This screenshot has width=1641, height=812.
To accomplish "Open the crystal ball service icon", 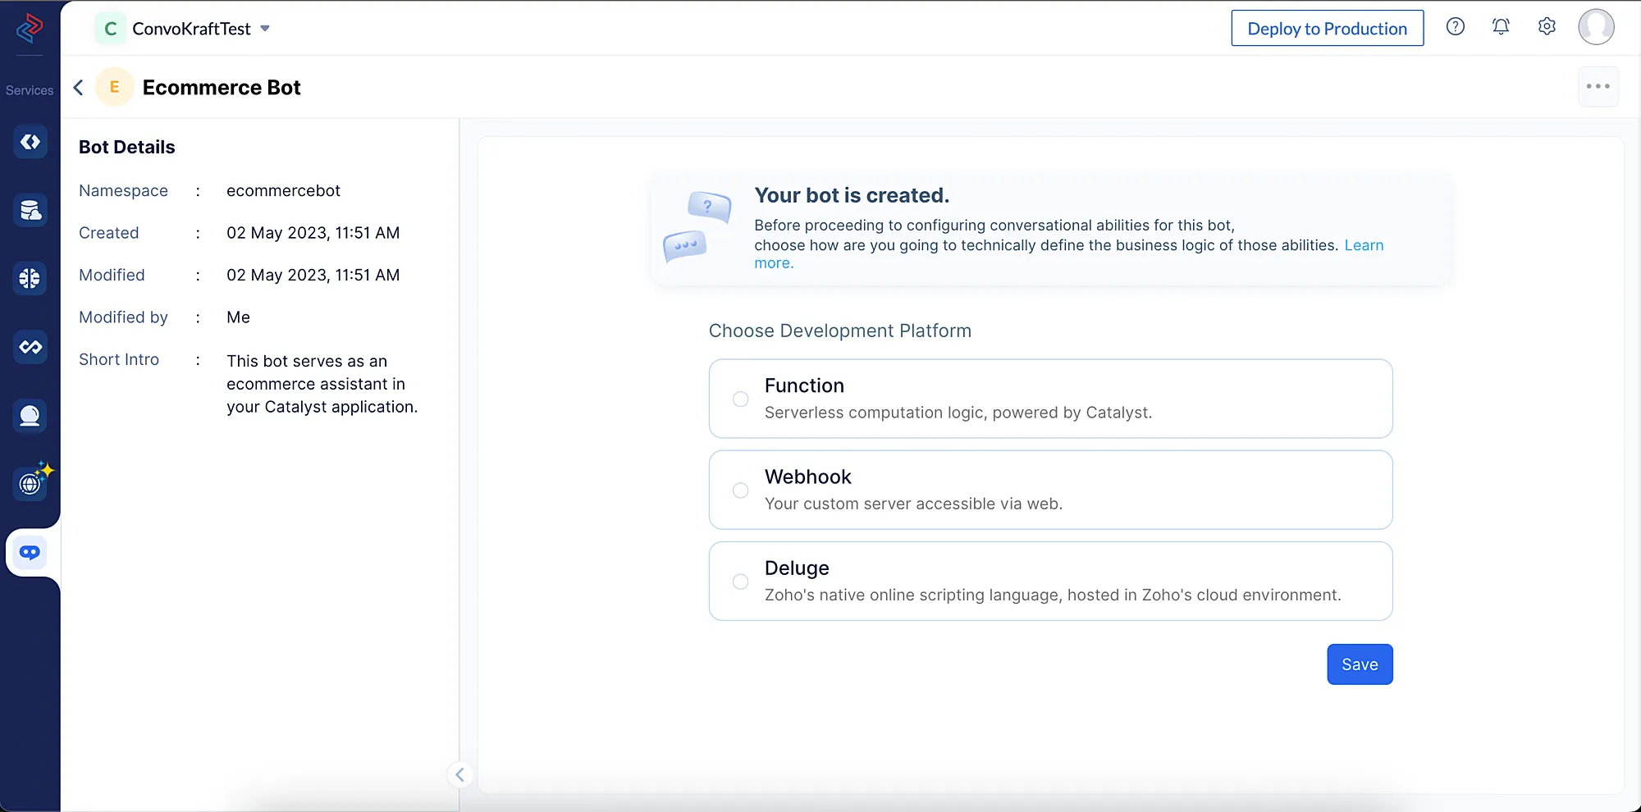I will [30, 416].
